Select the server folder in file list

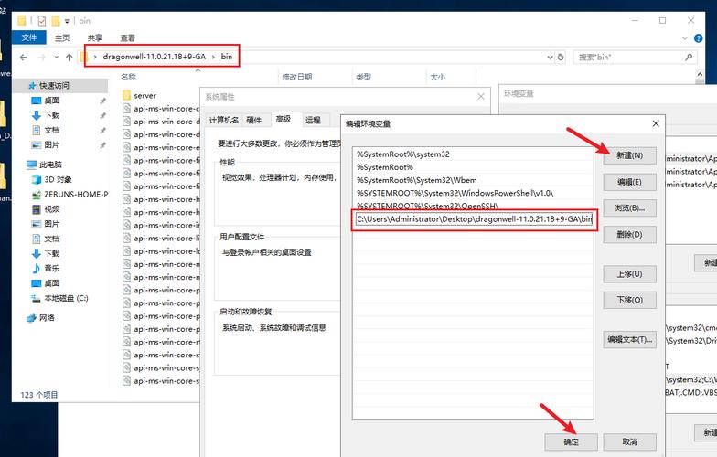[140, 95]
